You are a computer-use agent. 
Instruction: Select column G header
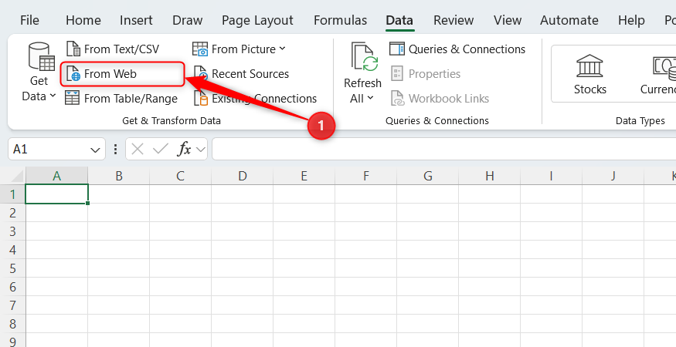coord(428,176)
